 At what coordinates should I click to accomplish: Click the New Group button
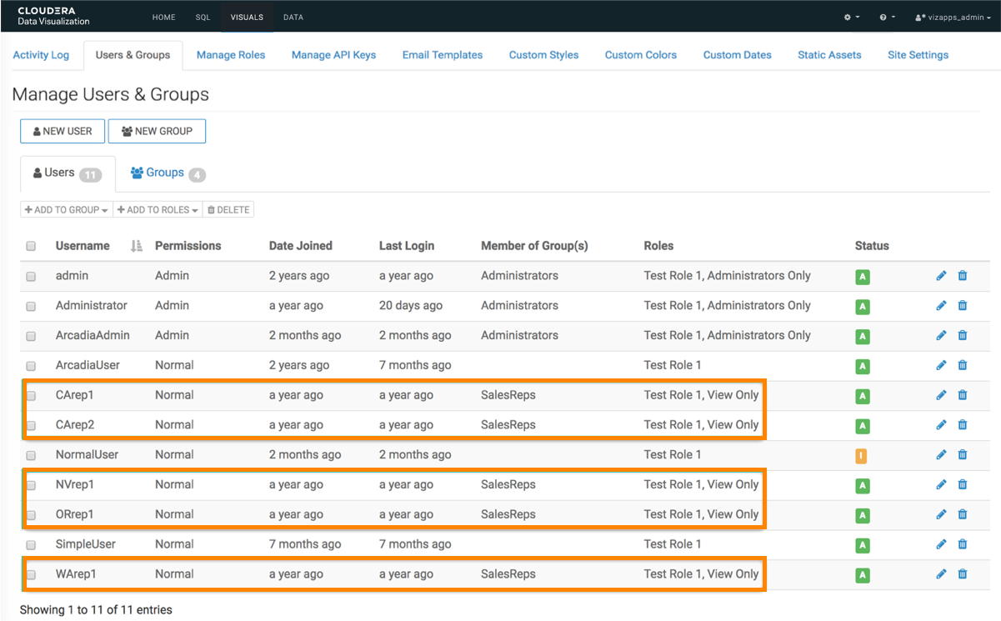(157, 132)
